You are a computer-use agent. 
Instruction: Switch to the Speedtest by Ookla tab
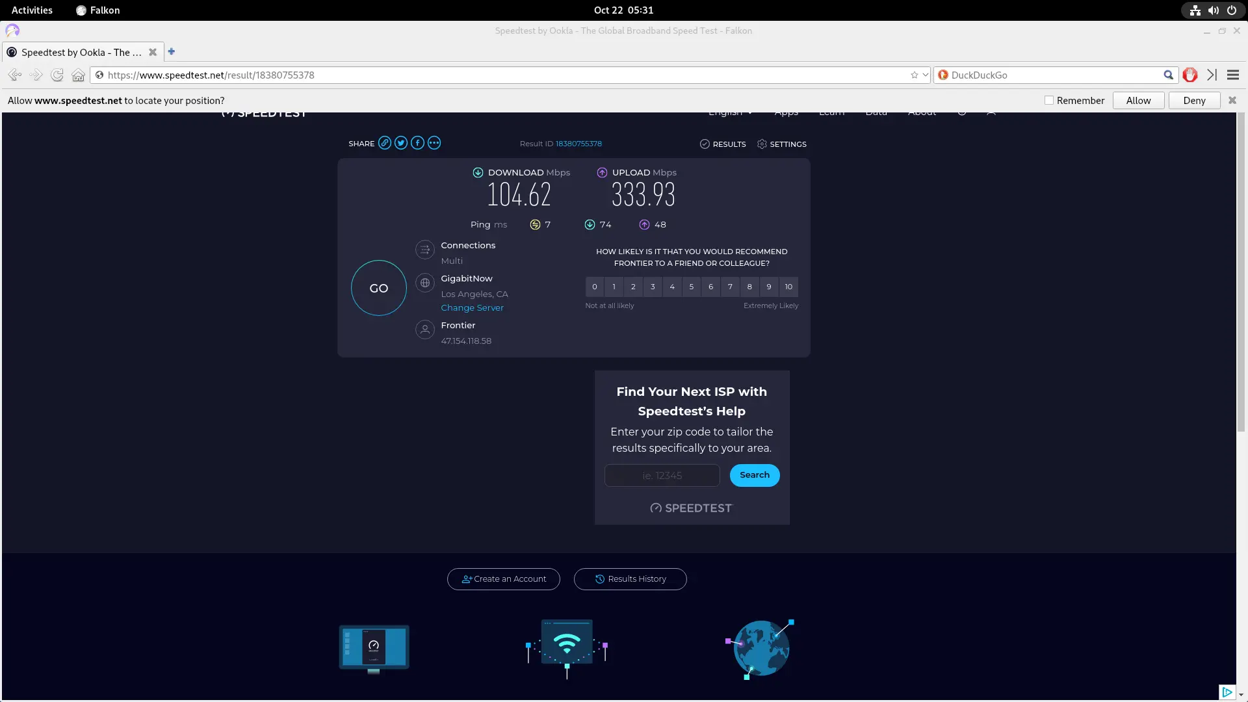click(78, 52)
